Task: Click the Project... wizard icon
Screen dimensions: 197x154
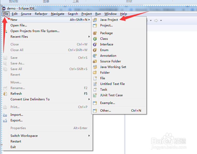Action: point(95,25)
